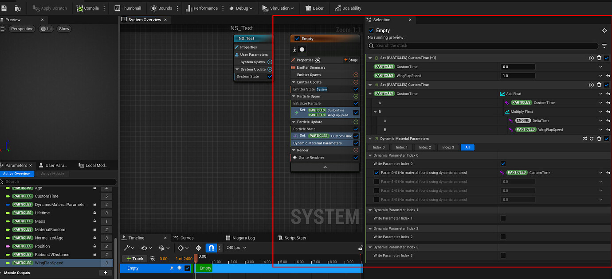Click the Index 2 button in Dynamic Material Parameters
This screenshot has width=612, height=279.
pos(424,147)
